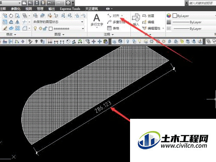216x162 pixels.
Task: Click the Undo arrow icon
Action: 49,3
